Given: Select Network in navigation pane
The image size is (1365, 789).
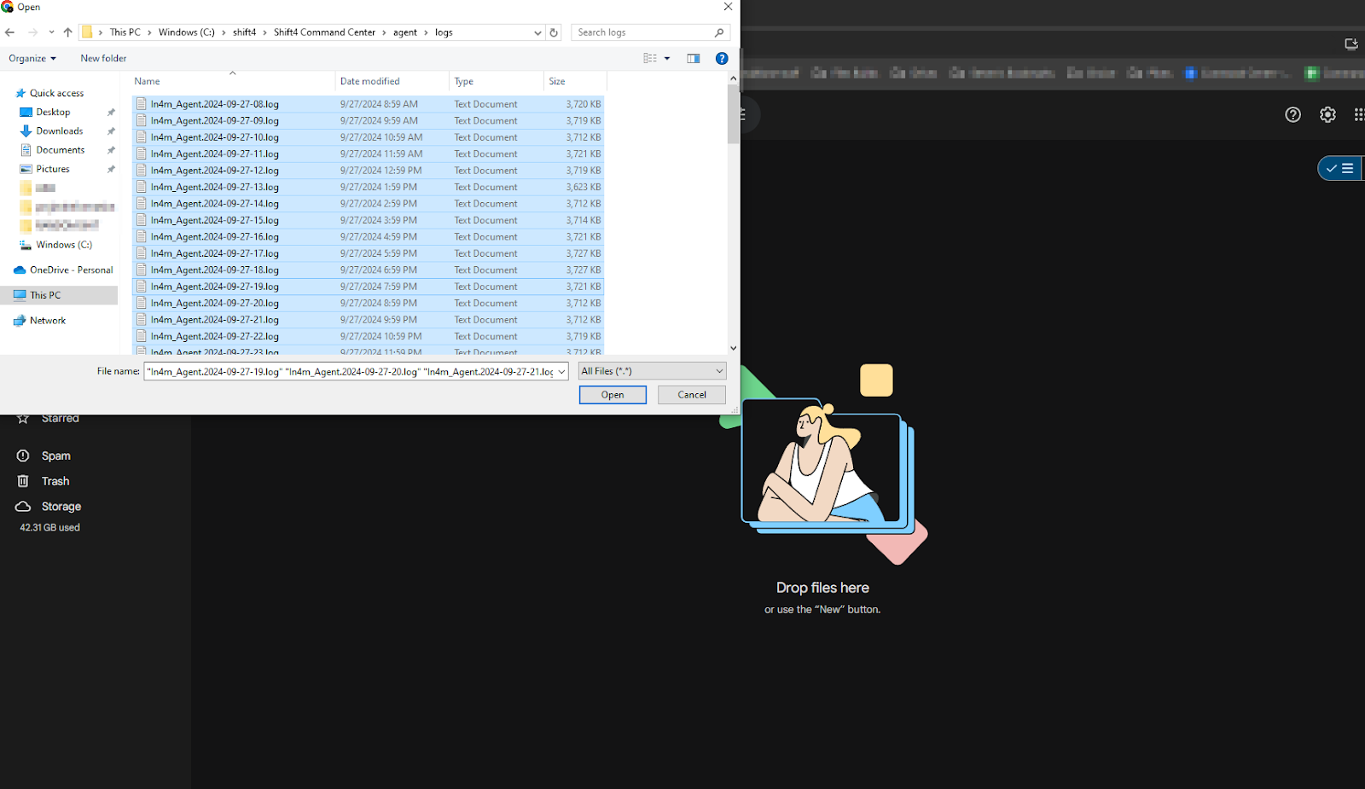Looking at the screenshot, I should (x=47, y=321).
